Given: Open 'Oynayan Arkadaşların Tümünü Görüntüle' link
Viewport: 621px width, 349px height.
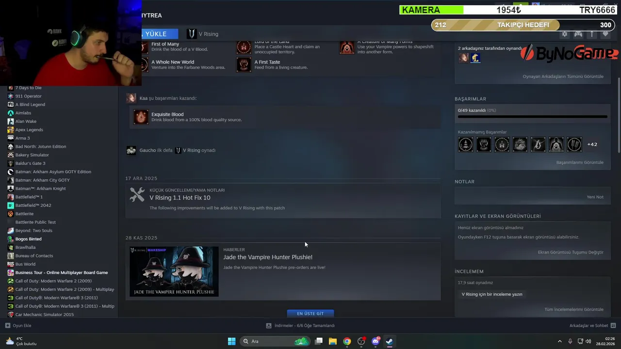Looking at the screenshot, I should pyautogui.click(x=563, y=77).
